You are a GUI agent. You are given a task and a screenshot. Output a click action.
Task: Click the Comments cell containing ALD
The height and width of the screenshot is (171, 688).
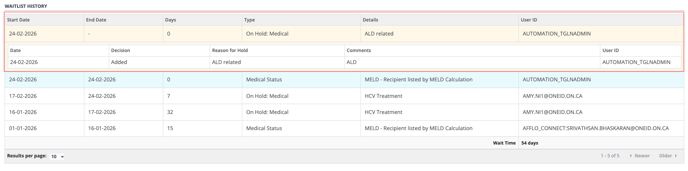pos(351,62)
